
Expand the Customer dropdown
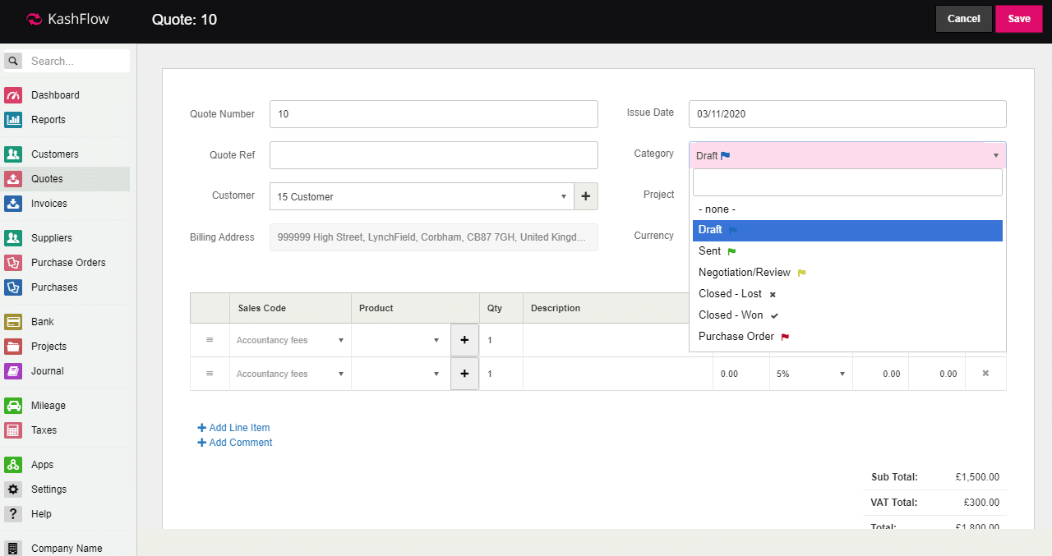[421, 196]
